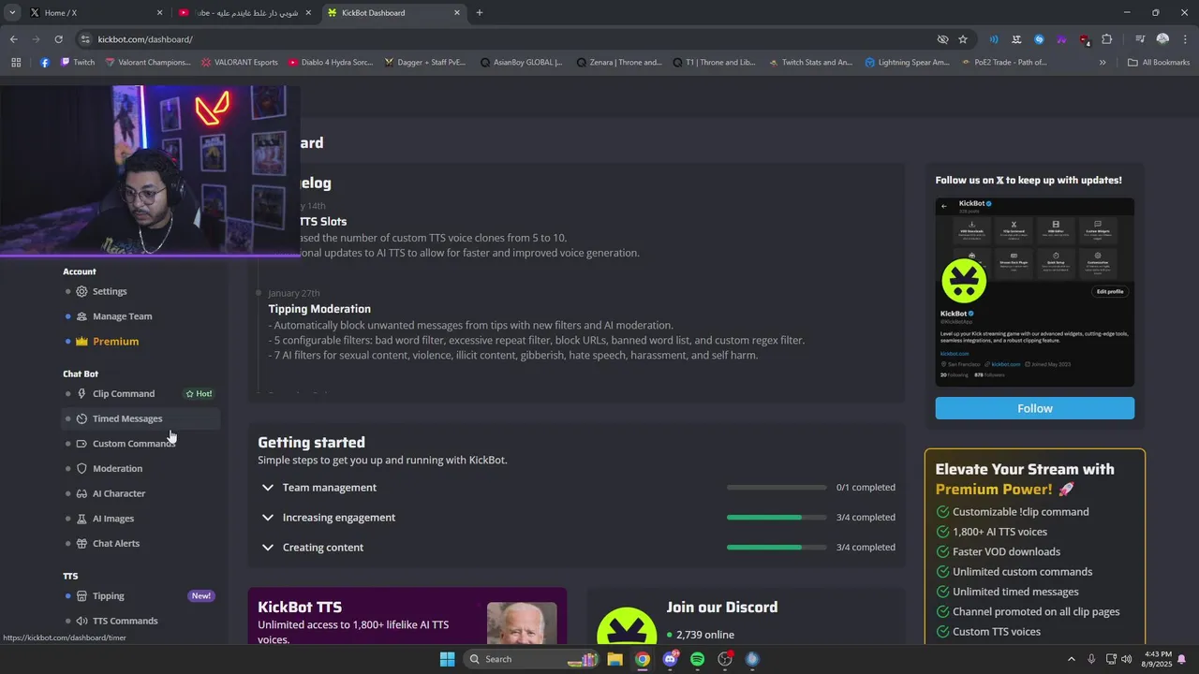Open the Moderation sidebar link
Screen dimensions: 1199x674
point(117,469)
